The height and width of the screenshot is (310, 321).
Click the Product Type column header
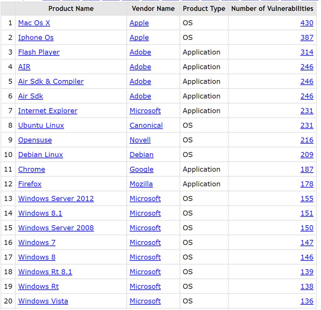(x=204, y=8)
